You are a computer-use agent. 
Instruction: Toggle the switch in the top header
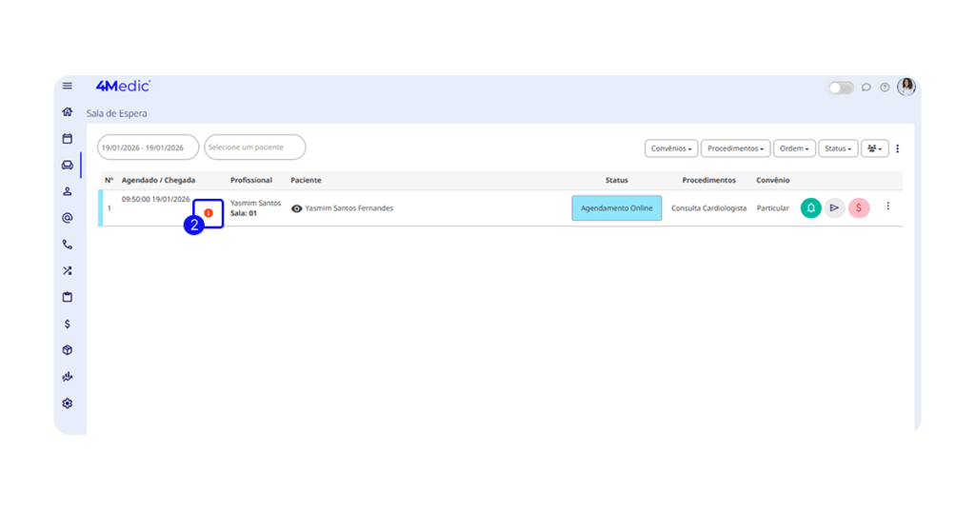point(841,88)
